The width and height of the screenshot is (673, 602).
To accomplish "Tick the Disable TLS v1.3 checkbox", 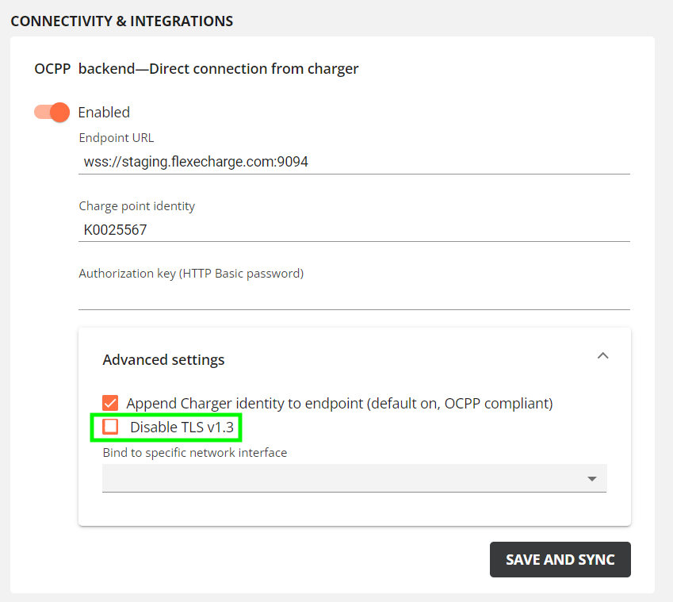I will [x=110, y=427].
